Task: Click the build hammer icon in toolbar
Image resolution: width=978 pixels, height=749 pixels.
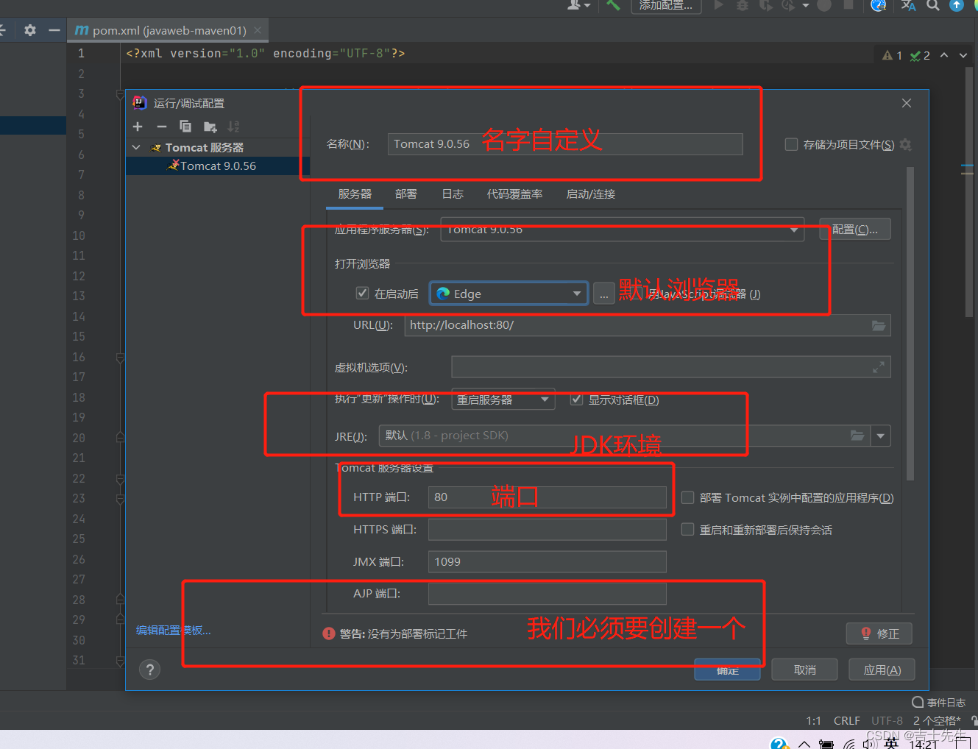Action: point(613,5)
